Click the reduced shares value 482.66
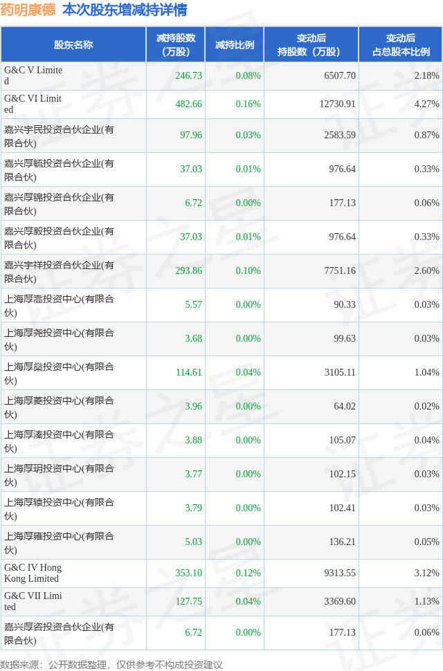 (189, 104)
